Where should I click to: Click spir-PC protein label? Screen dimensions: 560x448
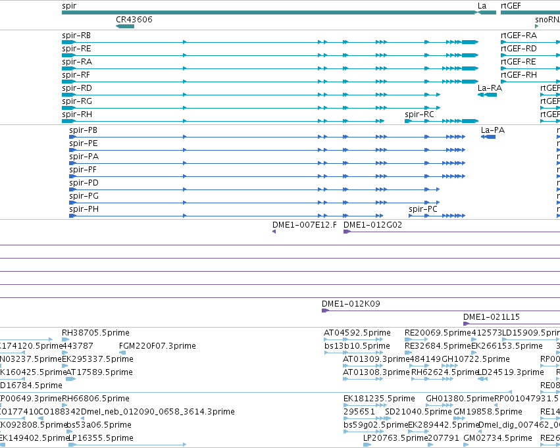pyautogui.click(x=423, y=210)
